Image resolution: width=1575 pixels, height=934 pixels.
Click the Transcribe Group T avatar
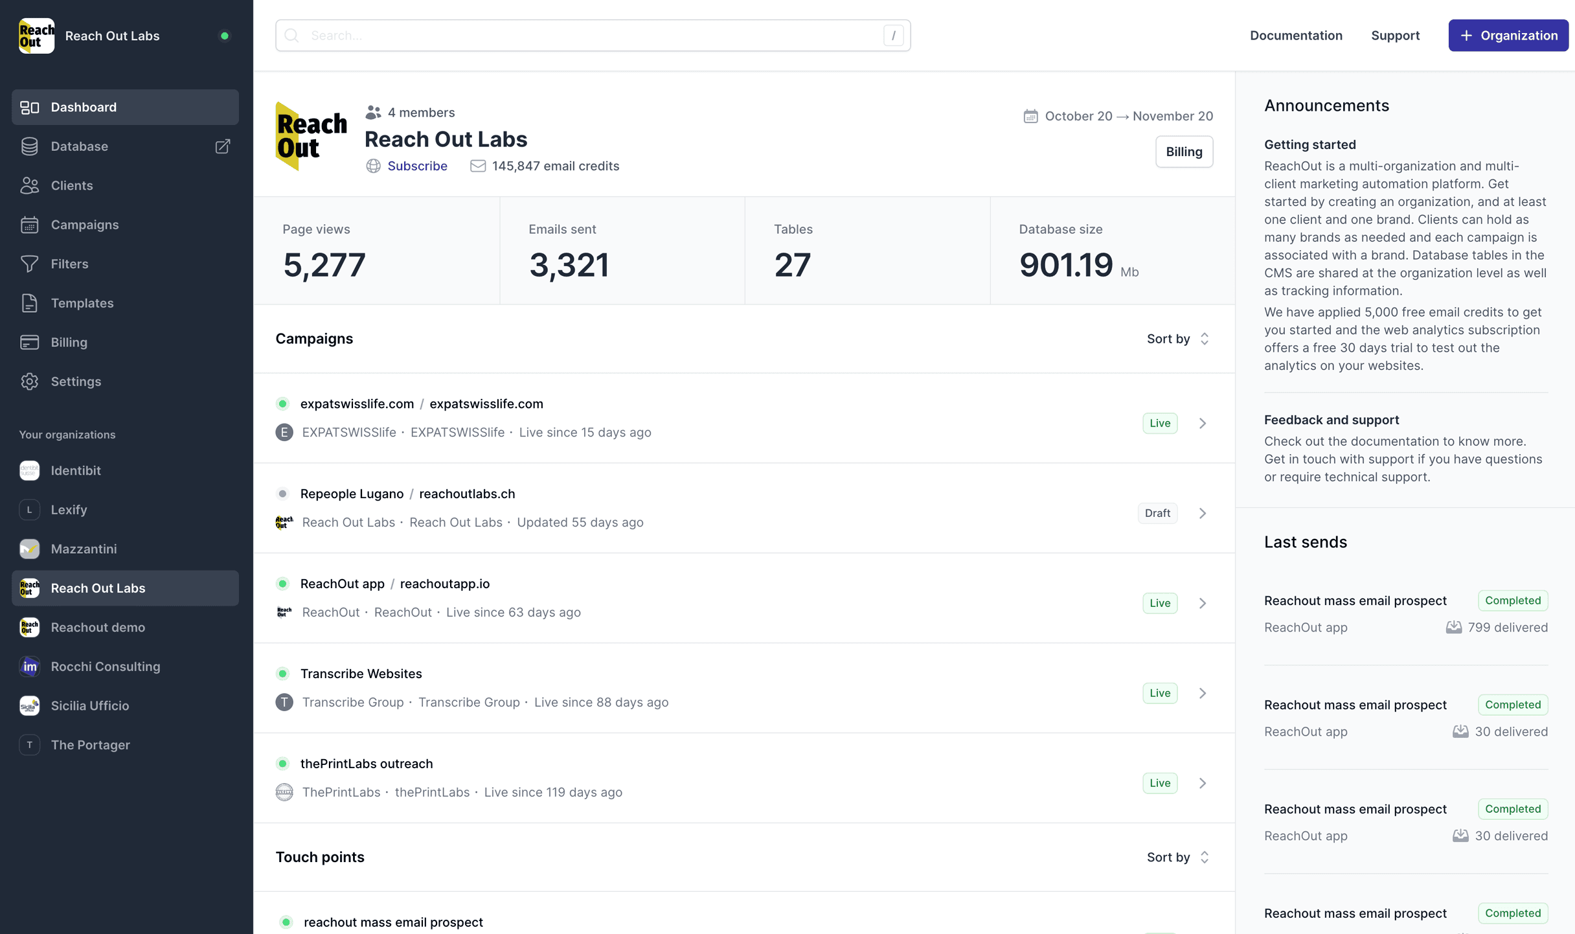coord(284,702)
